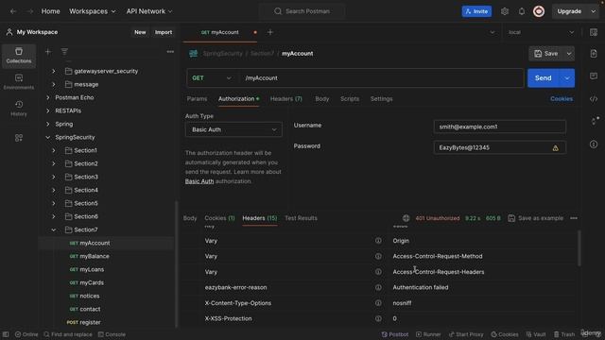Image resolution: width=605 pixels, height=340 pixels.
Task: Click Save as example
Action: (536, 218)
